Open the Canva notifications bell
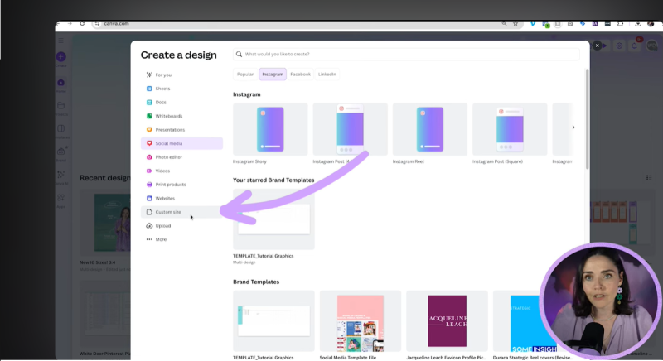The width and height of the screenshot is (663, 361). coord(634,46)
